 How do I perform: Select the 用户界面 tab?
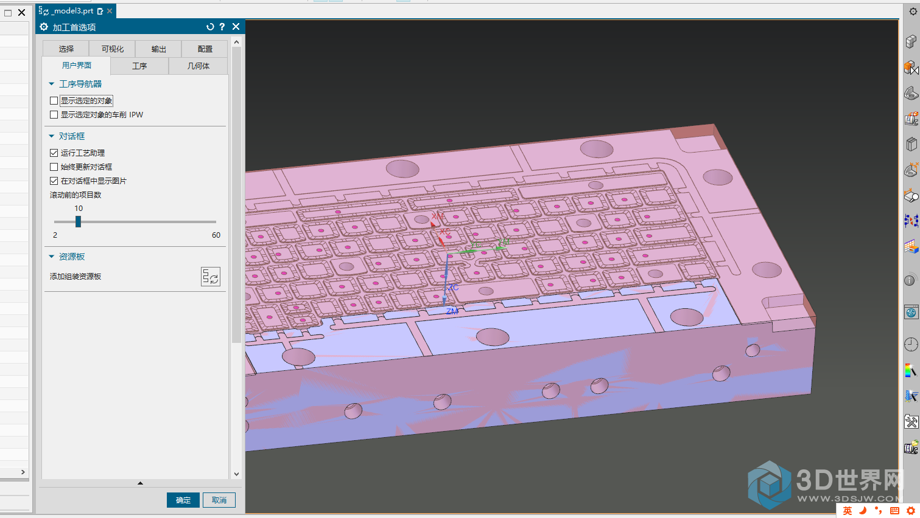[77, 66]
